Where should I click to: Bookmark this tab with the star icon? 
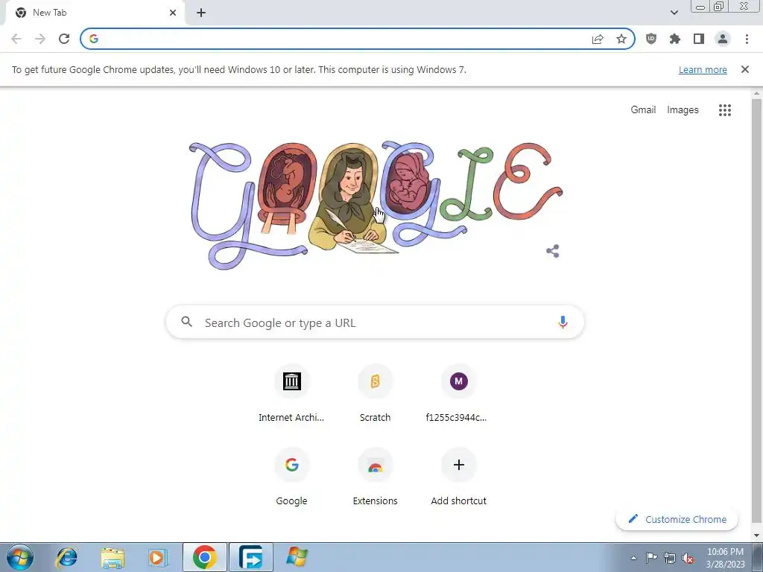(x=621, y=39)
